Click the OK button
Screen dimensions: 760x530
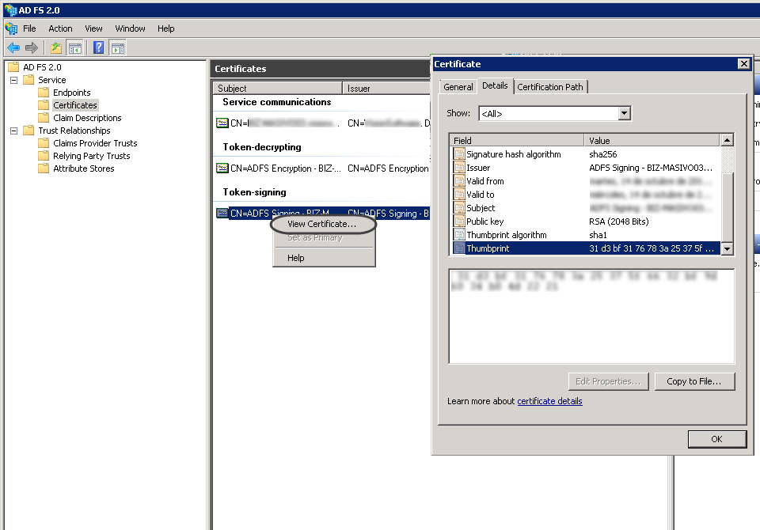coord(717,439)
